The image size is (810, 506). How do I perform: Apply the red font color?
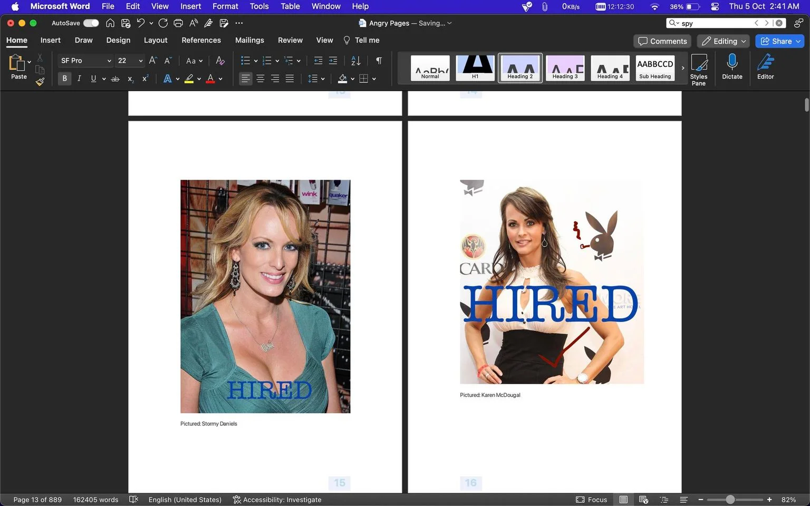coord(210,79)
